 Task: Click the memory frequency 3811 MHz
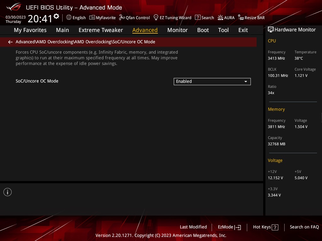[x=276, y=127]
